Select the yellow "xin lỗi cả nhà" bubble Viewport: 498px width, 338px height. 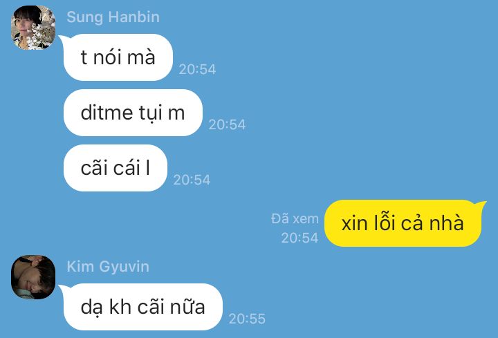point(403,223)
